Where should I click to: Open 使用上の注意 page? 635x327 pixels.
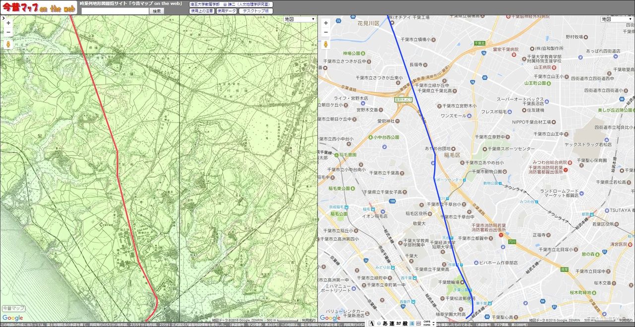pos(202,11)
